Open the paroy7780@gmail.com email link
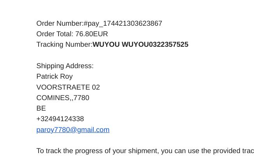This screenshot has height=164, width=254. (73, 130)
